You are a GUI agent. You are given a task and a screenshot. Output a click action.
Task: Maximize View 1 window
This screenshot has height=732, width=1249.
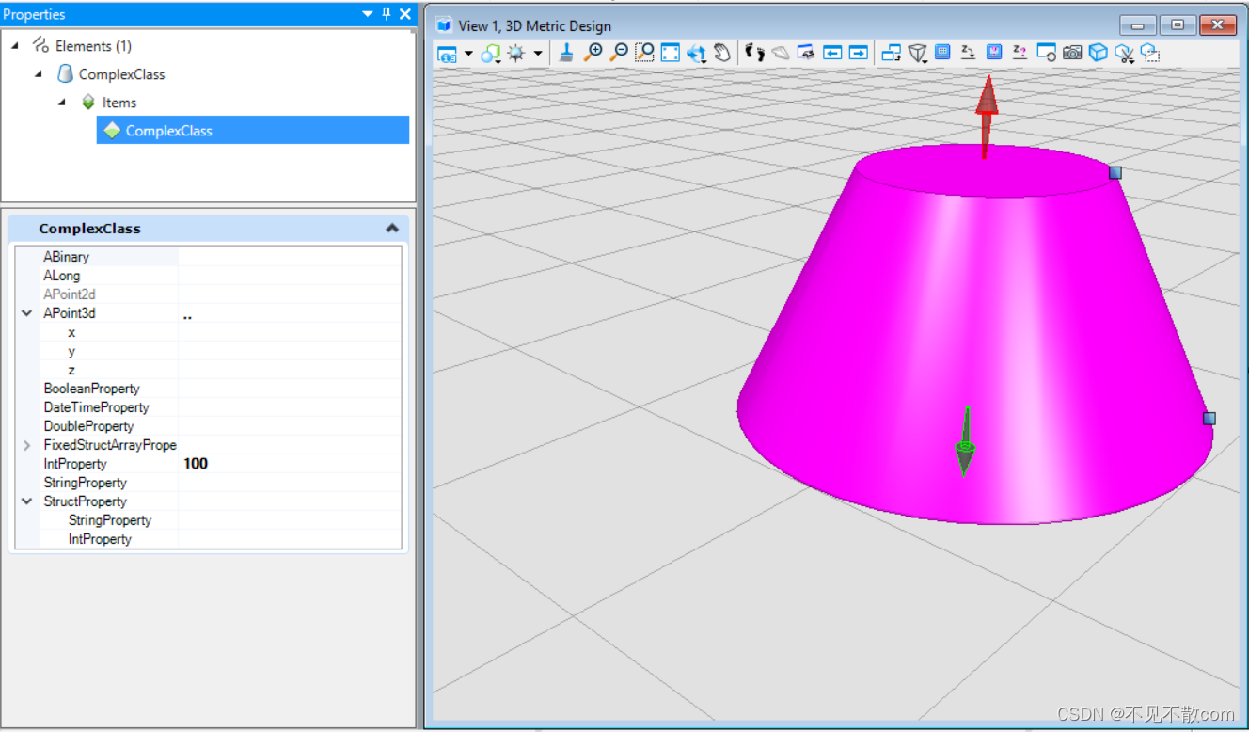click(x=1177, y=25)
